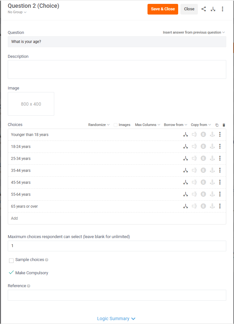Click text-field icon on '35-44 years' row
Viewport: 234px width, 324px height.
(194, 171)
